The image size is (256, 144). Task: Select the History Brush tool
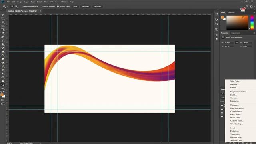click(x=3, y=48)
